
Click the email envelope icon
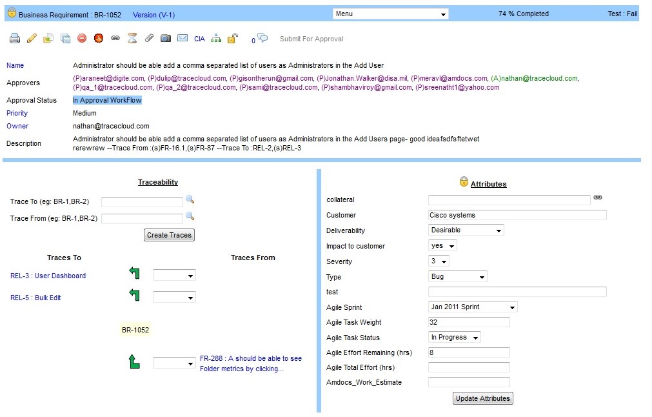coord(181,37)
